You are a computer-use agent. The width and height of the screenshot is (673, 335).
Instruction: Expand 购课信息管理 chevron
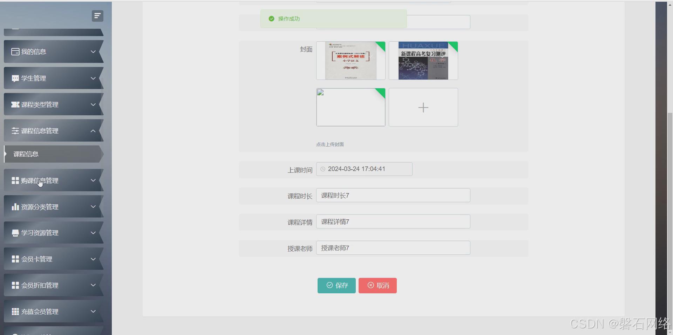tap(93, 180)
